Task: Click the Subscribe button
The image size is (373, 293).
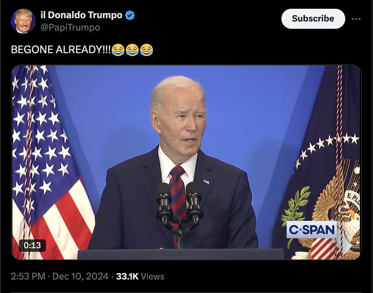Action: (x=313, y=19)
